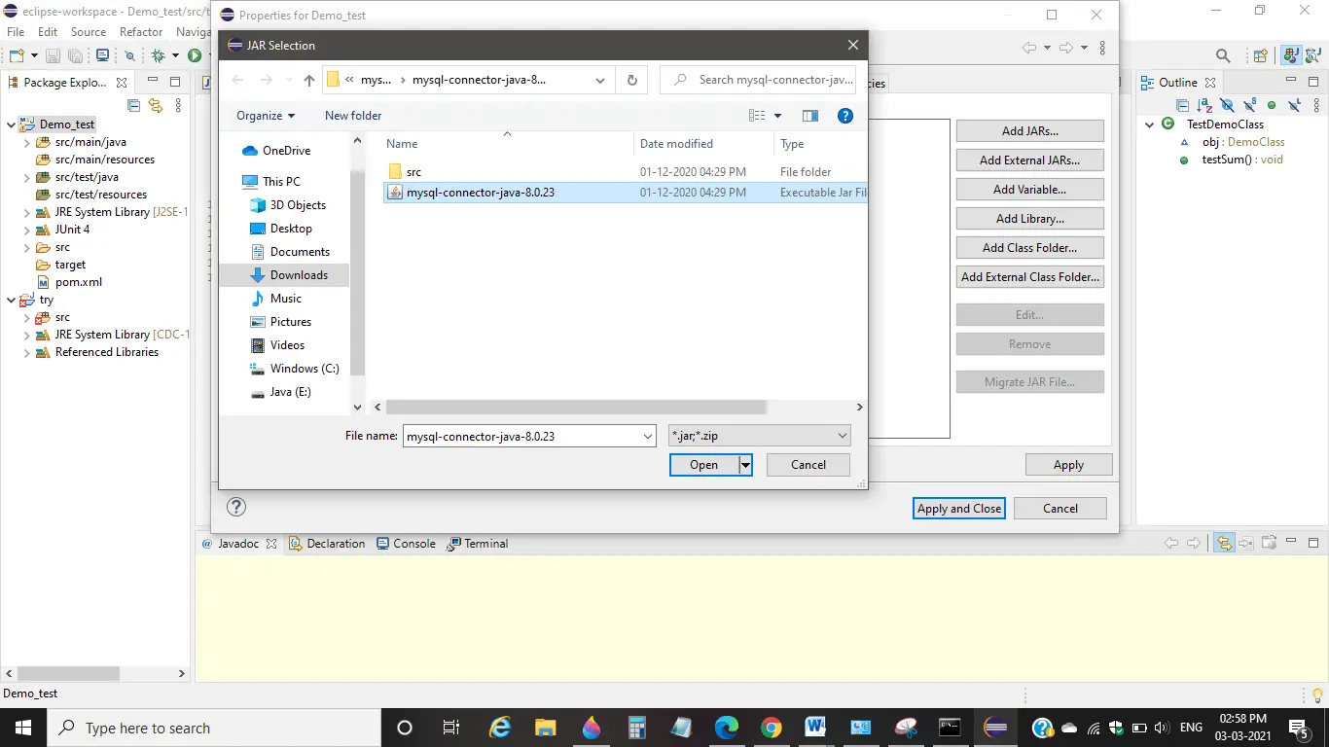Screen dimensions: 1329x747
Task: Click the Up one level arrow
Action: [309, 80]
